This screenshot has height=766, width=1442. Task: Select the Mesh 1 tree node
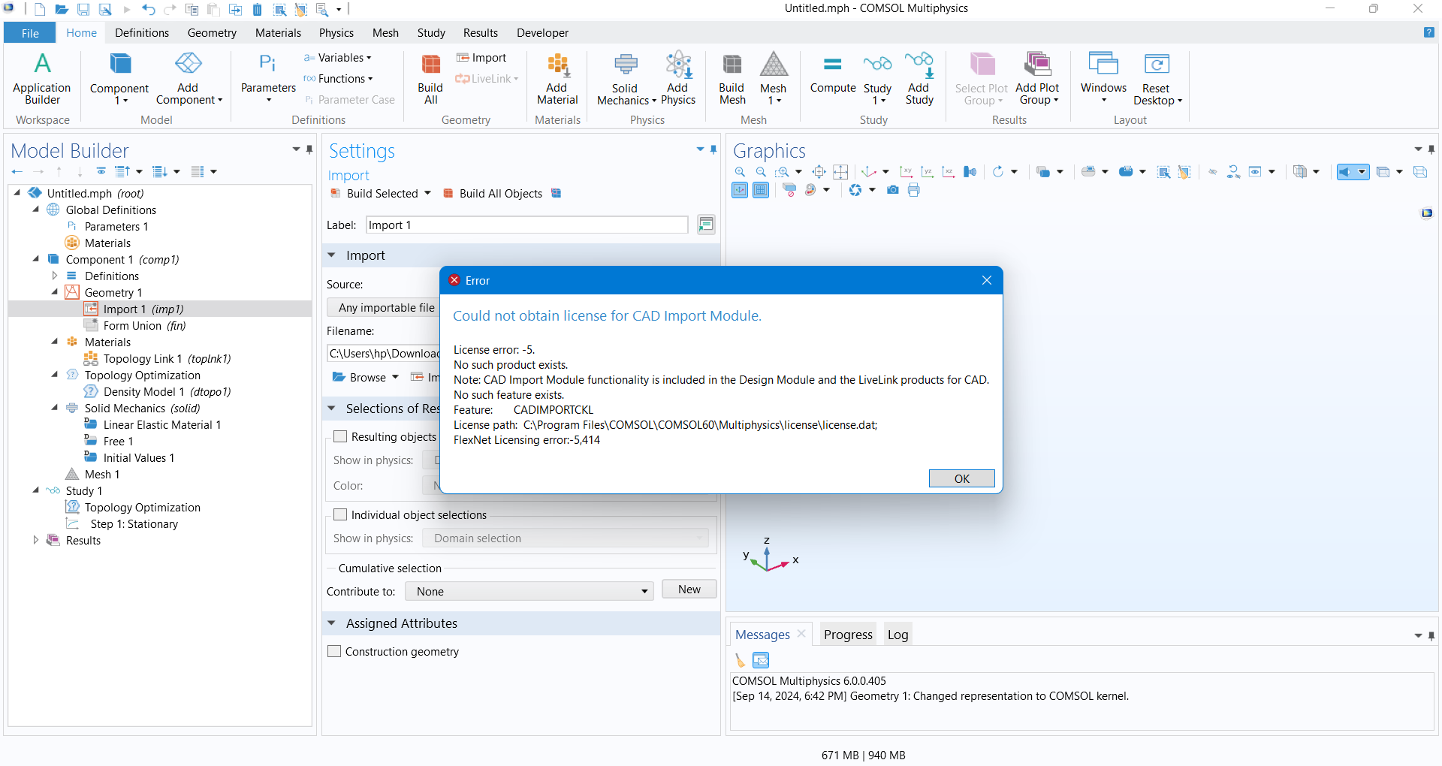pyautogui.click(x=92, y=474)
